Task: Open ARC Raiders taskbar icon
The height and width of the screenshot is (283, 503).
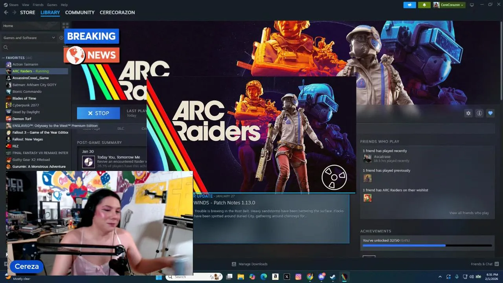Action: [344, 277]
